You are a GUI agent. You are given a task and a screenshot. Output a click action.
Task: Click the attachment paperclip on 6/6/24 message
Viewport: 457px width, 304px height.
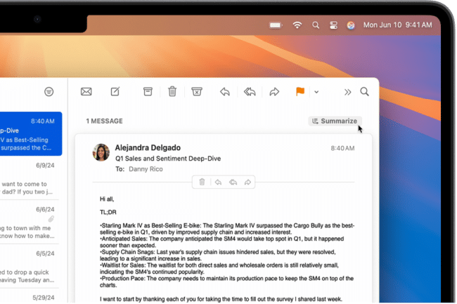[x=51, y=219]
